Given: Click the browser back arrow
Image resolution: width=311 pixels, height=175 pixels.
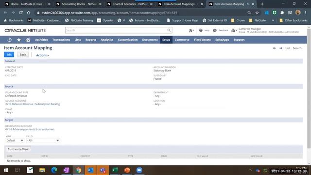Looking at the screenshot, I should pos(5,13).
